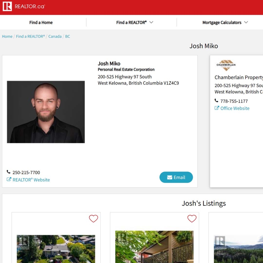Expand the Find a REALTOR chevron
This screenshot has width=263, height=263.
pos(151,22)
